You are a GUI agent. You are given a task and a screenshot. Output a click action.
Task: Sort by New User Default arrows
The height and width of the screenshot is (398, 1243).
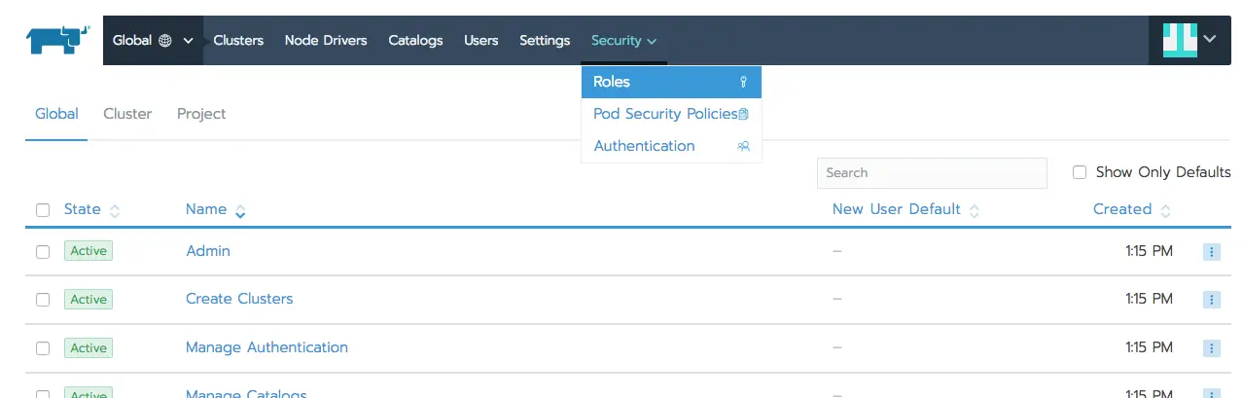(975, 210)
